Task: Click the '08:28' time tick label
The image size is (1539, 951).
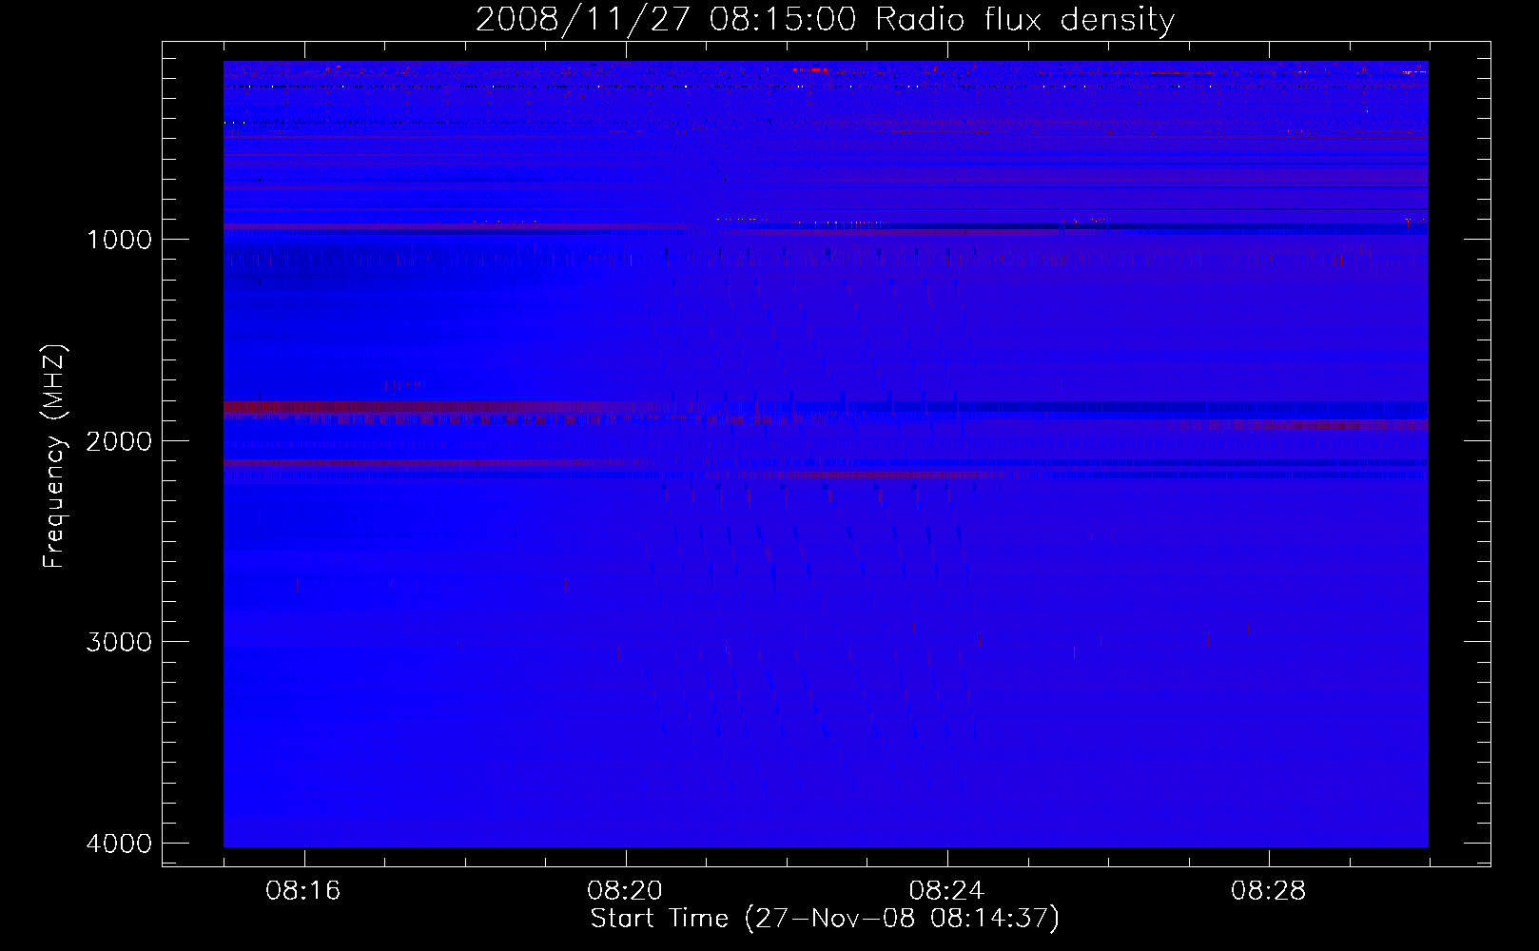Action: (1268, 891)
